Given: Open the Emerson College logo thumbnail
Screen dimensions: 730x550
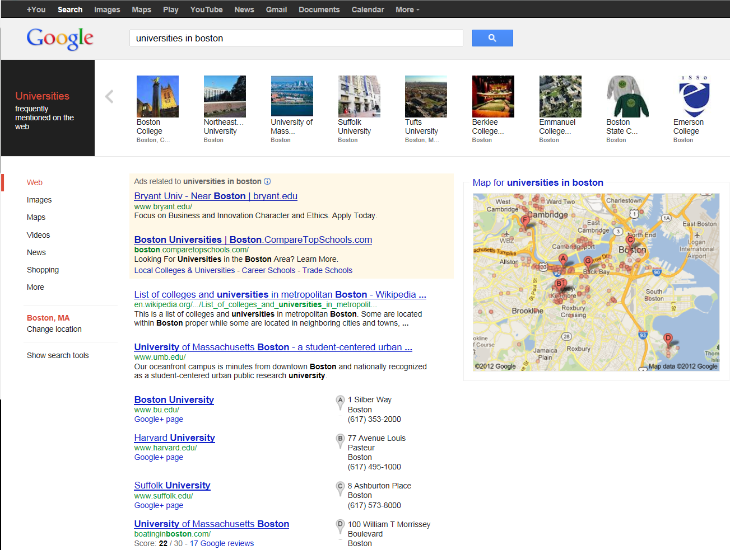Looking at the screenshot, I should click(694, 96).
